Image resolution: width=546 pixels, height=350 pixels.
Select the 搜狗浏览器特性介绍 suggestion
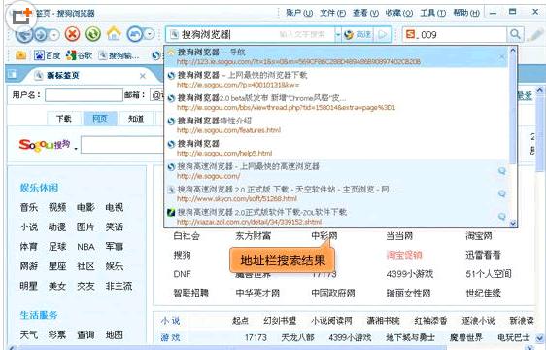(336, 125)
